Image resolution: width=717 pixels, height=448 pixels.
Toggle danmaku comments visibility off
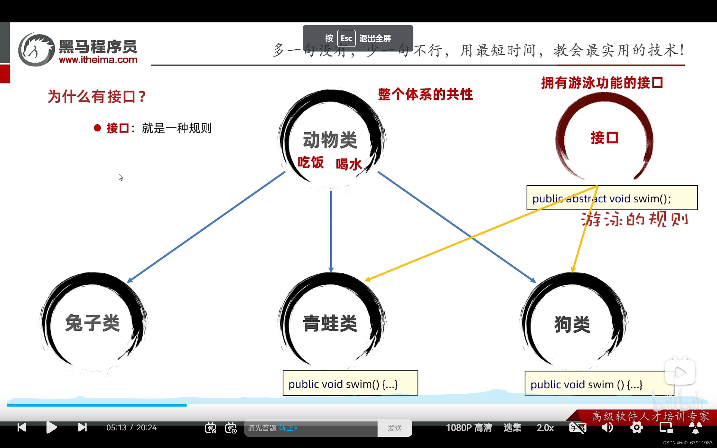pyautogui.click(x=211, y=428)
